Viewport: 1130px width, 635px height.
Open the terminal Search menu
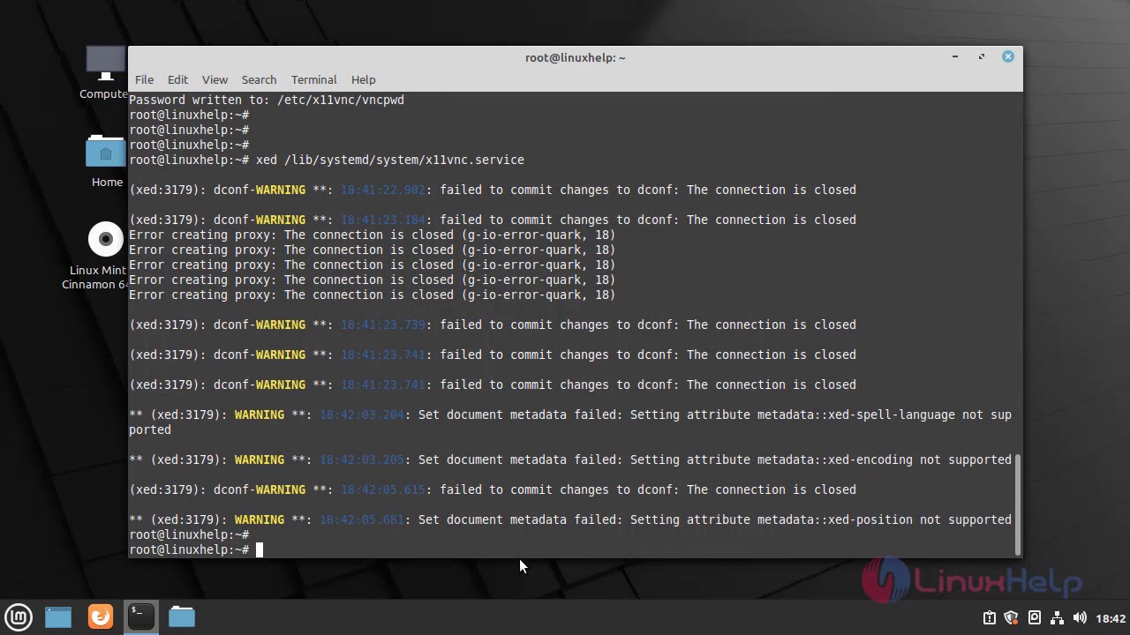click(x=259, y=79)
